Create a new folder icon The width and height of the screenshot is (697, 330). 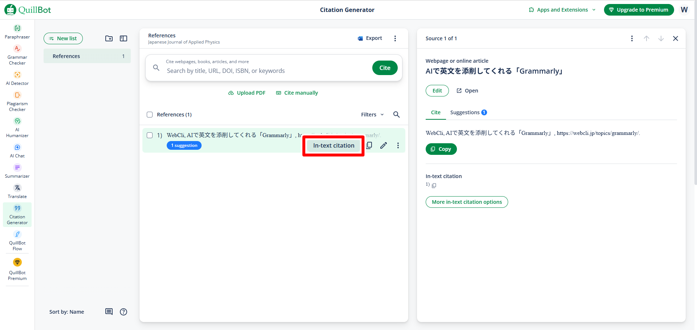tap(109, 38)
